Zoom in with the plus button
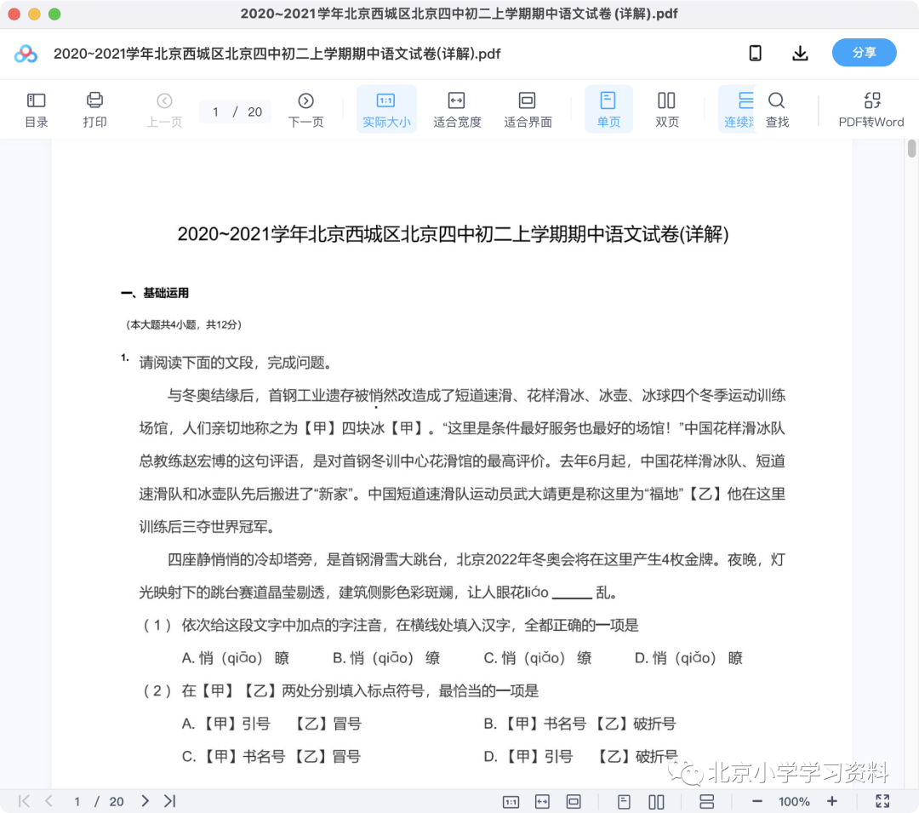 (x=831, y=801)
